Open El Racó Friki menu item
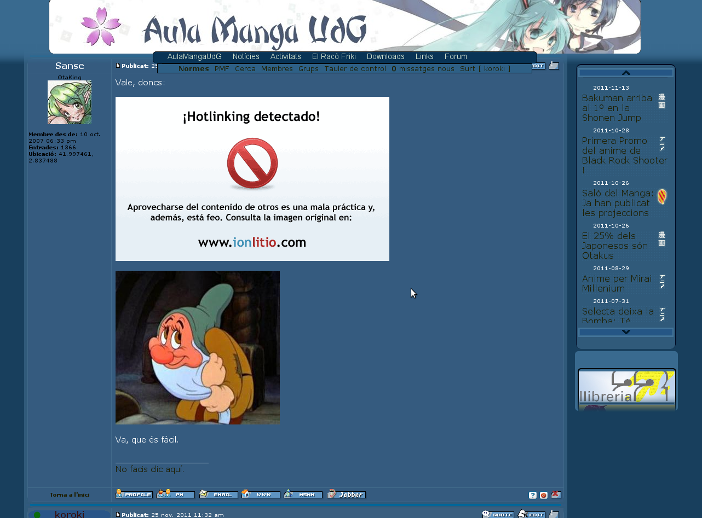702x518 pixels. coord(334,56)
